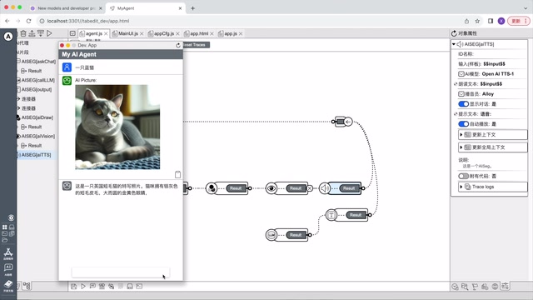
Task: Click the run play icon in bottom toolbar
Action: [83, 287]
